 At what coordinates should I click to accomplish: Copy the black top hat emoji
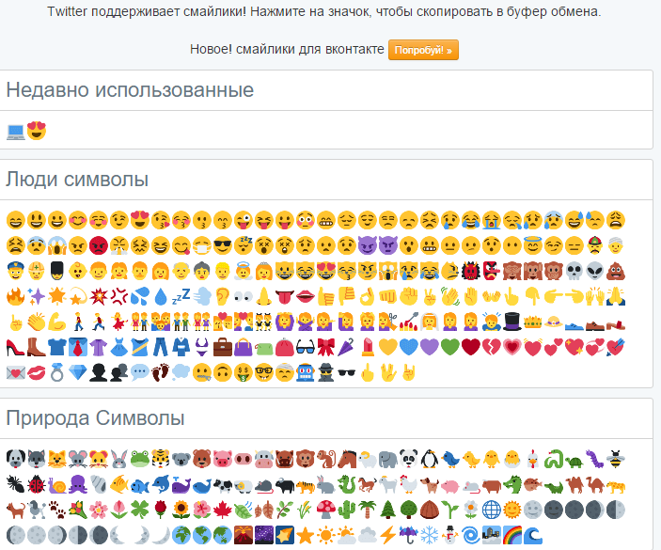tap(512, 322)
